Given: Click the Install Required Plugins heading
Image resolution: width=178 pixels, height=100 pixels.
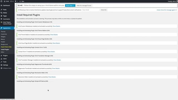Looking at the screenshot, I should click(28, 15).
